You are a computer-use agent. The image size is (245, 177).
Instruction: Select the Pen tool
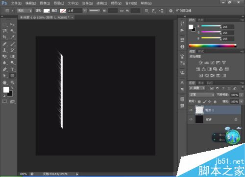(4, 69)
